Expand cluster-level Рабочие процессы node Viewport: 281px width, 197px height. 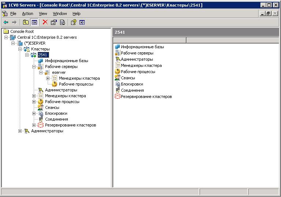tap(34, 102)
